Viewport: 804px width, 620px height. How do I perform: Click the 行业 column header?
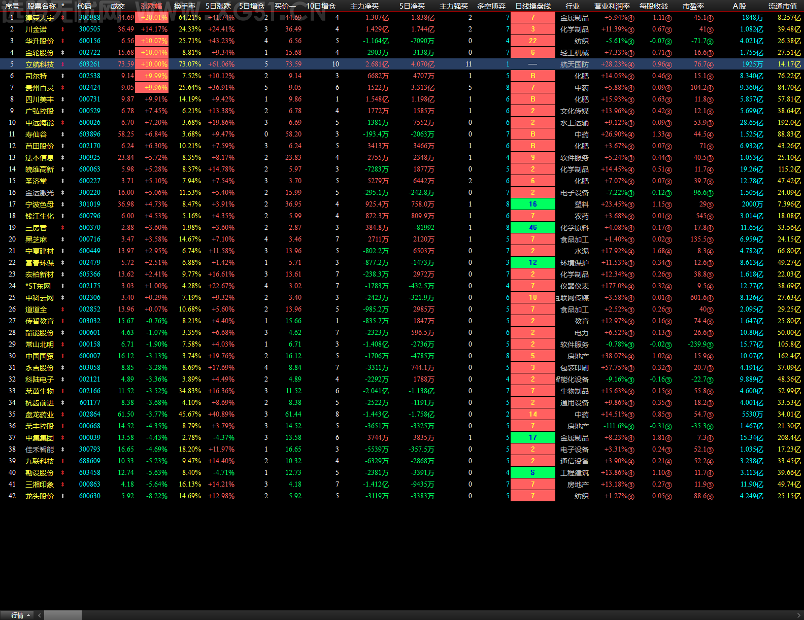(x=573, y=6)
